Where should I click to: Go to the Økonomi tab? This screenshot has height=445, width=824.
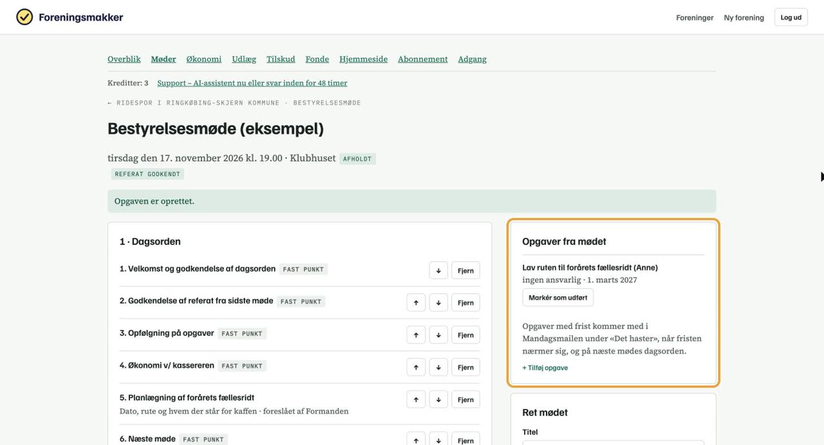coord(204,59)
